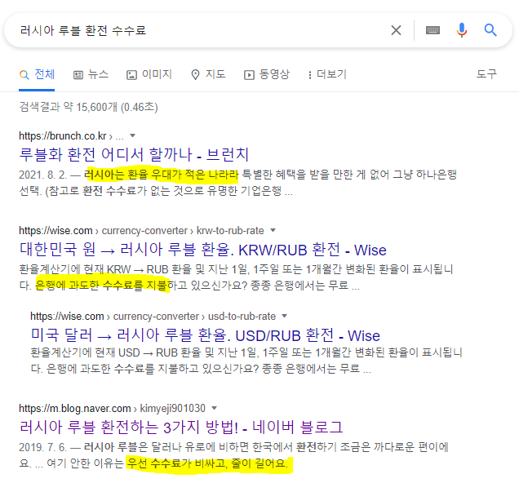519x483 pixels.
Task: Switch to the 뉴스 tab
Action: 91,74
